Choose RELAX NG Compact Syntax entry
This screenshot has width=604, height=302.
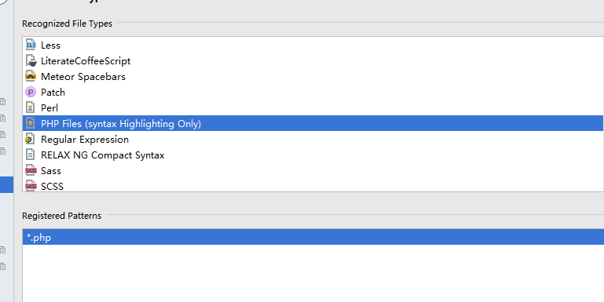[313, 155]
